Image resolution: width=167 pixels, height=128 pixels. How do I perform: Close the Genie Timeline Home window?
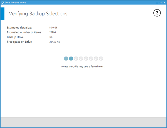[x=164, y=2]
